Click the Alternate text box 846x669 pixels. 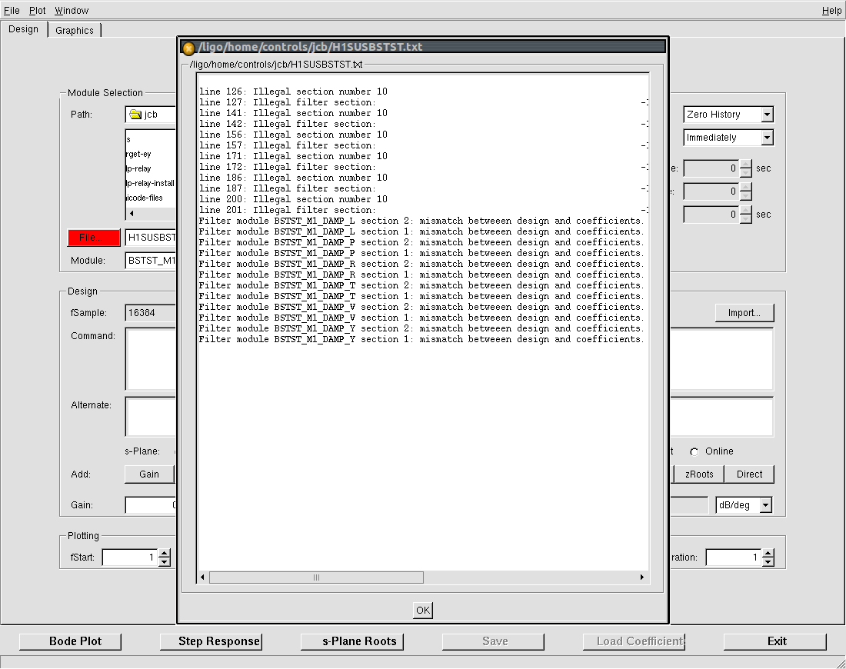151,417
